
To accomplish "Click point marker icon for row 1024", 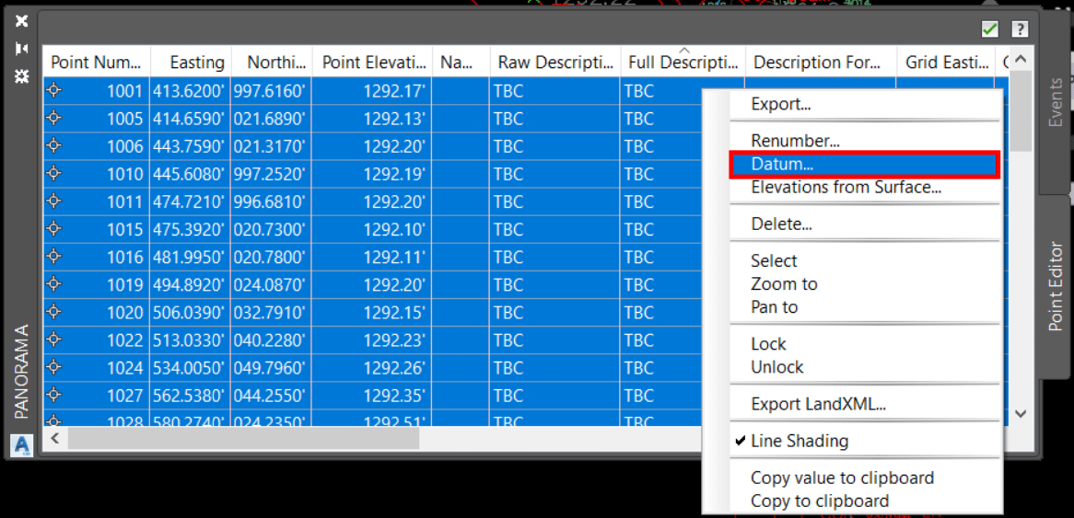I will [54, 367].
